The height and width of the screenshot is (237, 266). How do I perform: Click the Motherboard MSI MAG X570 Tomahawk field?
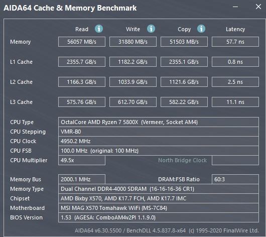(159, 208)
